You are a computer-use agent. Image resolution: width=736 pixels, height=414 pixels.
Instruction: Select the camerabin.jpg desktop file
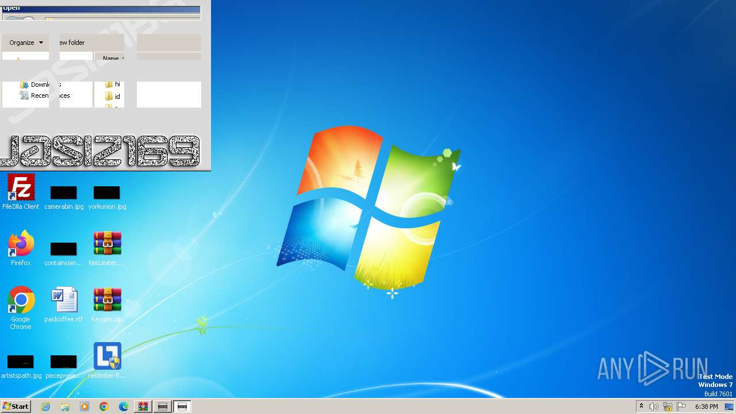(x=64, y=197)
